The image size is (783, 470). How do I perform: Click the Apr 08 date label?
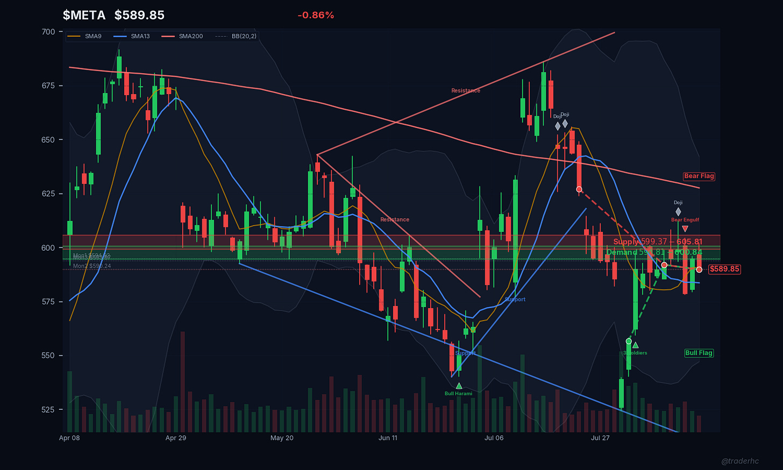[69, 438]
